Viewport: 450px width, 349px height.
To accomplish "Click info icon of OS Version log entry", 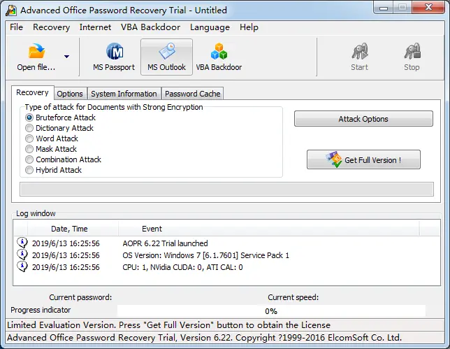I will coord(22,255).
